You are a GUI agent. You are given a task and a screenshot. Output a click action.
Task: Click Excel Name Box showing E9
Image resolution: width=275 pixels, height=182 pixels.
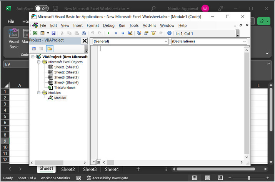16,64
